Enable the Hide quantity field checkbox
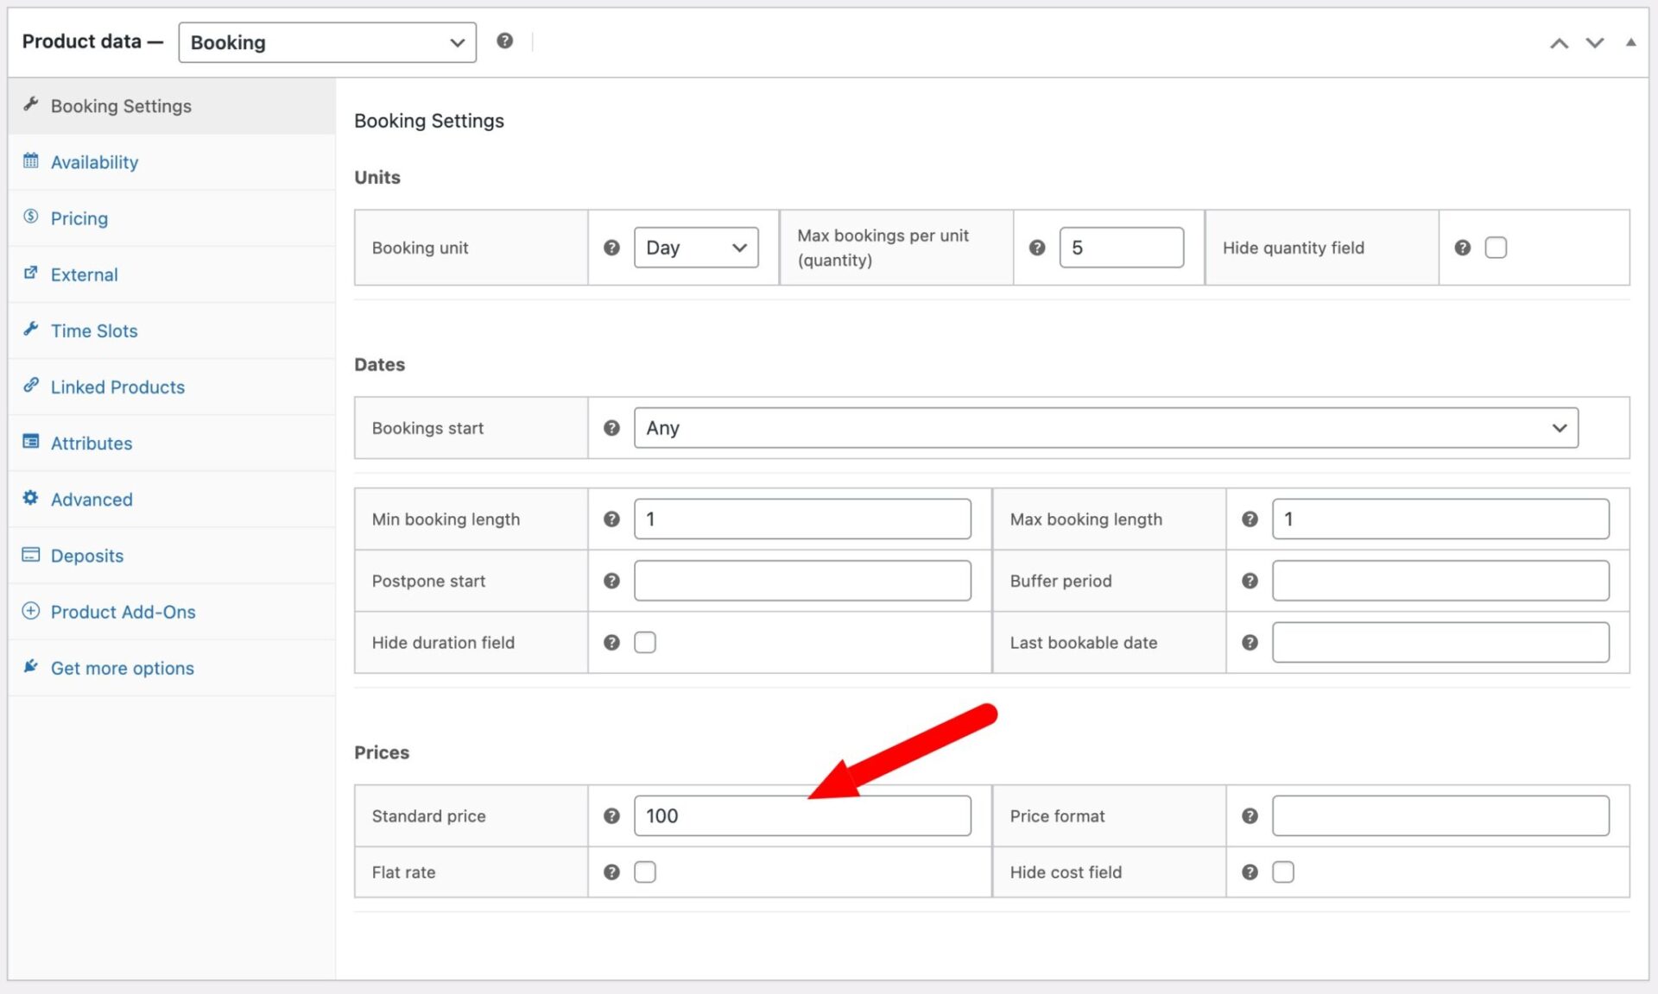Image resolution: width=1658 pixels, height=994 pixels. click(x=1496, y=248)
